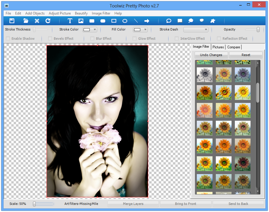Expand the Stroke Dash dropdown
The image size is (269, 212).
click(x=196, y=30)
